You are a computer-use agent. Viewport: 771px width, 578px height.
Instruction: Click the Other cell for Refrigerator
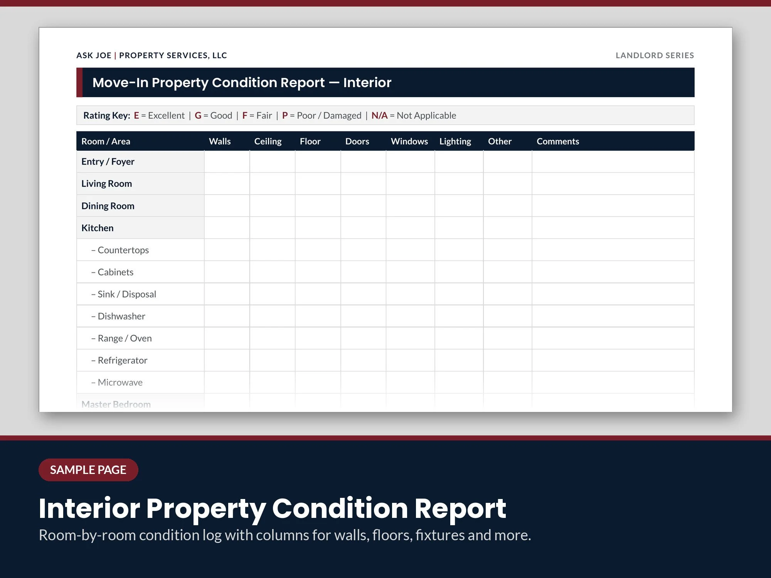tap(508, 360)
